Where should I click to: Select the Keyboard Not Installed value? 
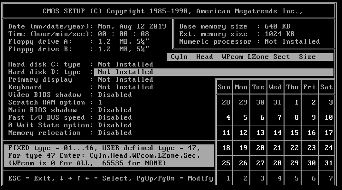coord(125,87)
